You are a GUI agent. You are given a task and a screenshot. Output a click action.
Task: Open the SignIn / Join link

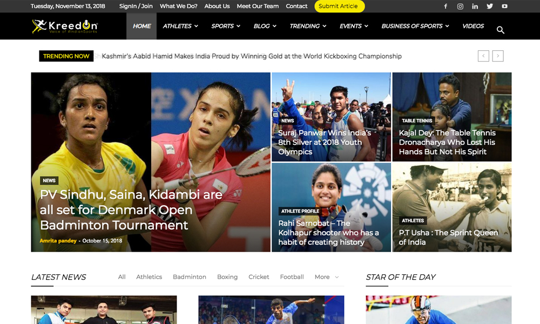[x=136, y=6]
